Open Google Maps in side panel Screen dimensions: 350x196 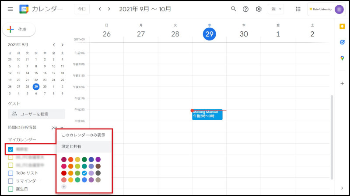[x=342, y=58]
